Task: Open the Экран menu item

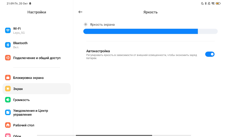Action: [x=37, y=89]
